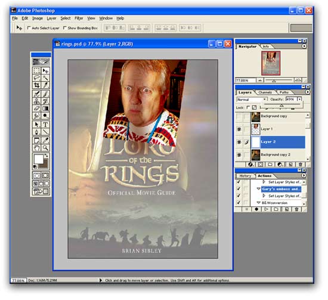Play the selected action
The height and width of the screenshot is (300, 328).
point(266,209)
